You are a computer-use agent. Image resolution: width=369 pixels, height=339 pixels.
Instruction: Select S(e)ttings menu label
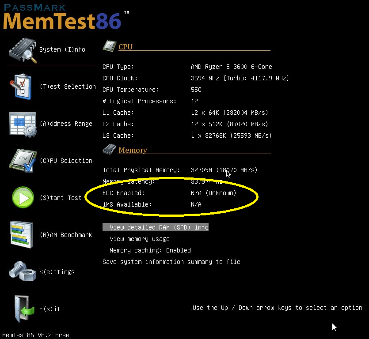tap(57, 272)
